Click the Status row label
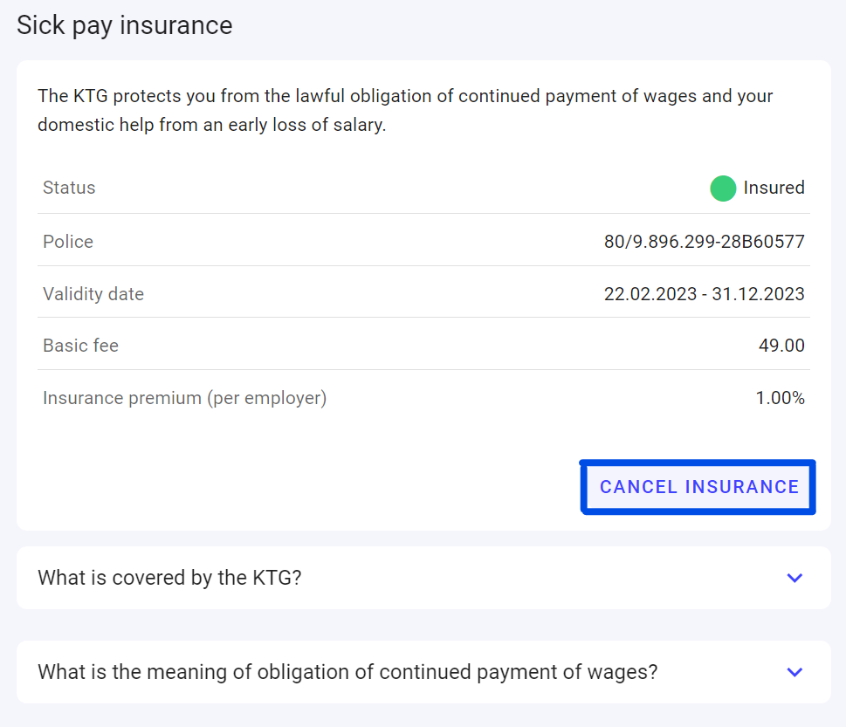This screenshot has height=727, width=846. [x=69, y=188]
